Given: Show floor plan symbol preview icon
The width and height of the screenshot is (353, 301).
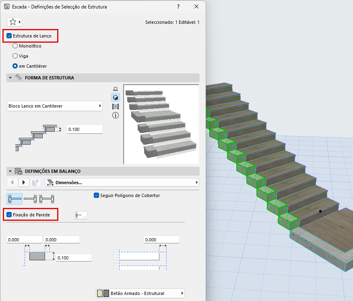Looking at the screenshot, I should pos(116,89).
